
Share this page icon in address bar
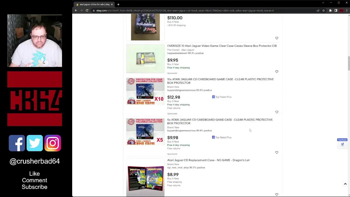[318, 10]
